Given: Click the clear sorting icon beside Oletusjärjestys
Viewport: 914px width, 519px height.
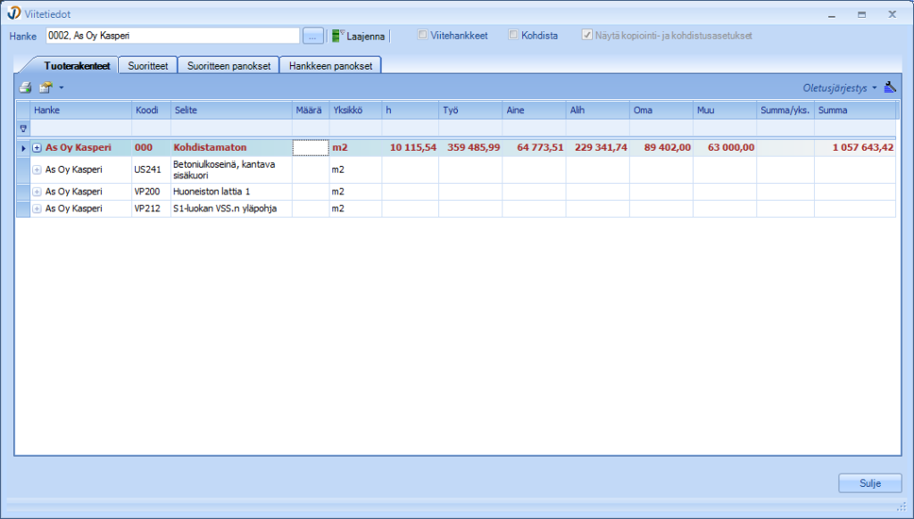Looking at the screenshot, I should [890, 87].
